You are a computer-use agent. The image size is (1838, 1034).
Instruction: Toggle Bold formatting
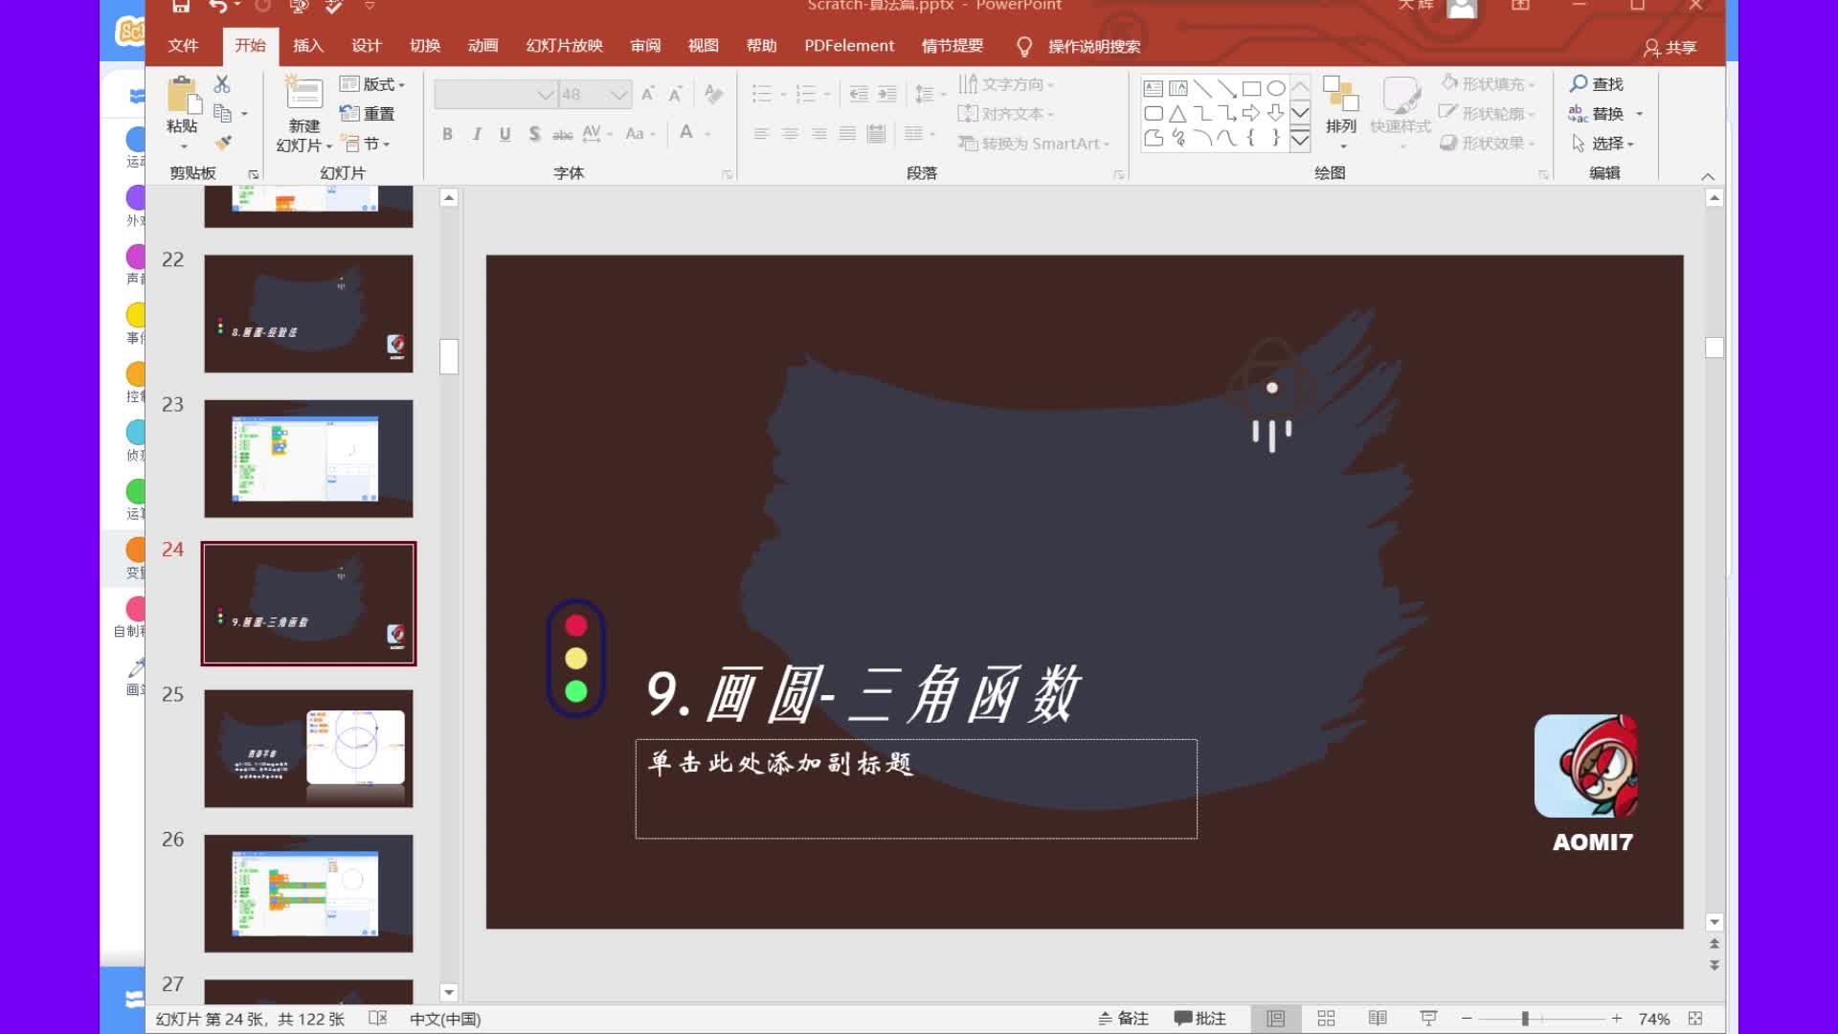click(447, 134)
